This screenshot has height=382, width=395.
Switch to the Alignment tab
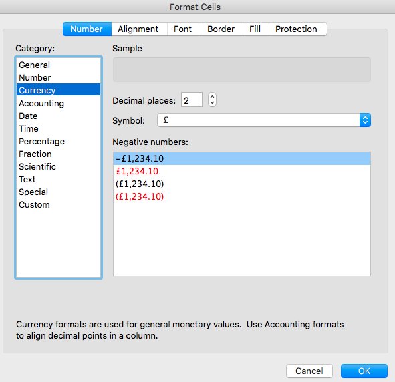point(138,29)
